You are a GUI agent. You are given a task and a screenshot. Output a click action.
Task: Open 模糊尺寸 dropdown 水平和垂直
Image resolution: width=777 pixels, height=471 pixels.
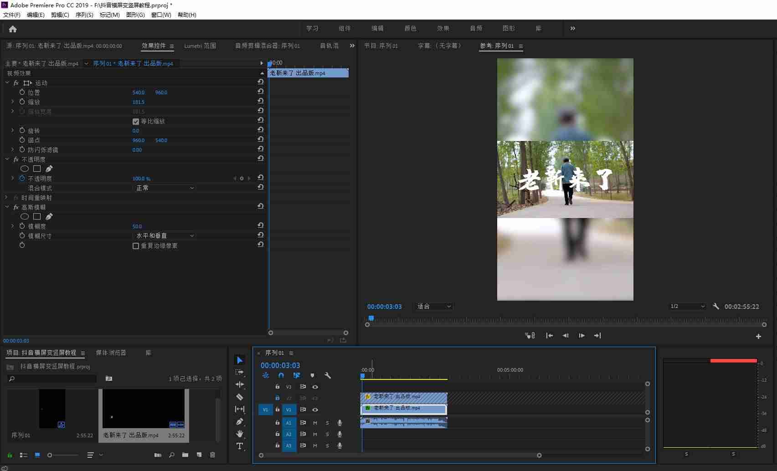coord(164,235)
